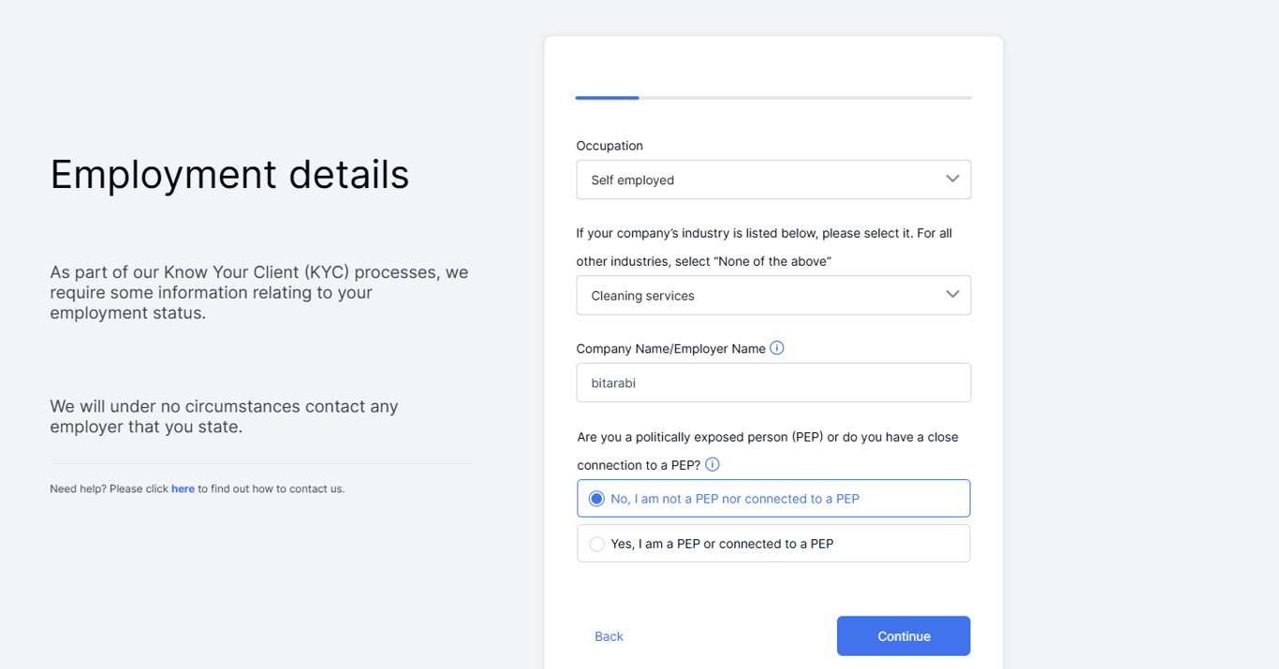
Task: Click the "Company Name/Employer Name" label text
Action: (670, 349)
